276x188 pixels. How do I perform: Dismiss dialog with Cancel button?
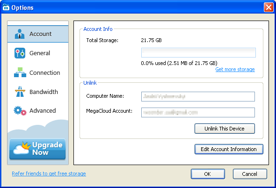pos(250,174)
